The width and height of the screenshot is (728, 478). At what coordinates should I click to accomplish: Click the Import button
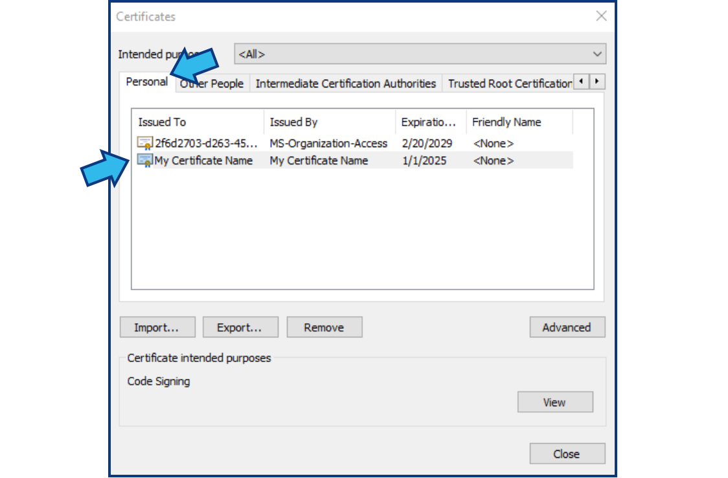(157, 327)
